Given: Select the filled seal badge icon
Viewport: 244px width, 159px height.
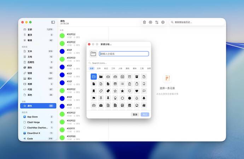Looking at the screenshot, I should click(x=129, y=98).
